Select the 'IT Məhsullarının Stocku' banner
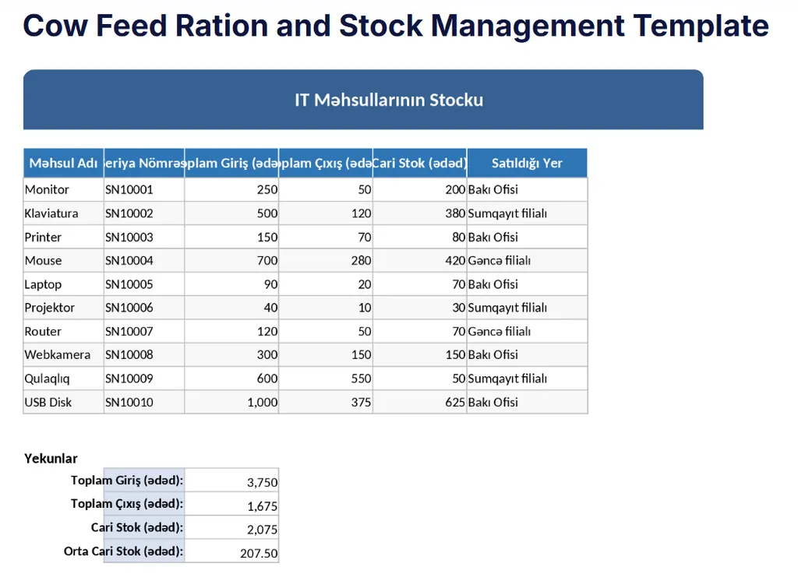Viewport: 798px width, 581px height. tap(388, 100)
